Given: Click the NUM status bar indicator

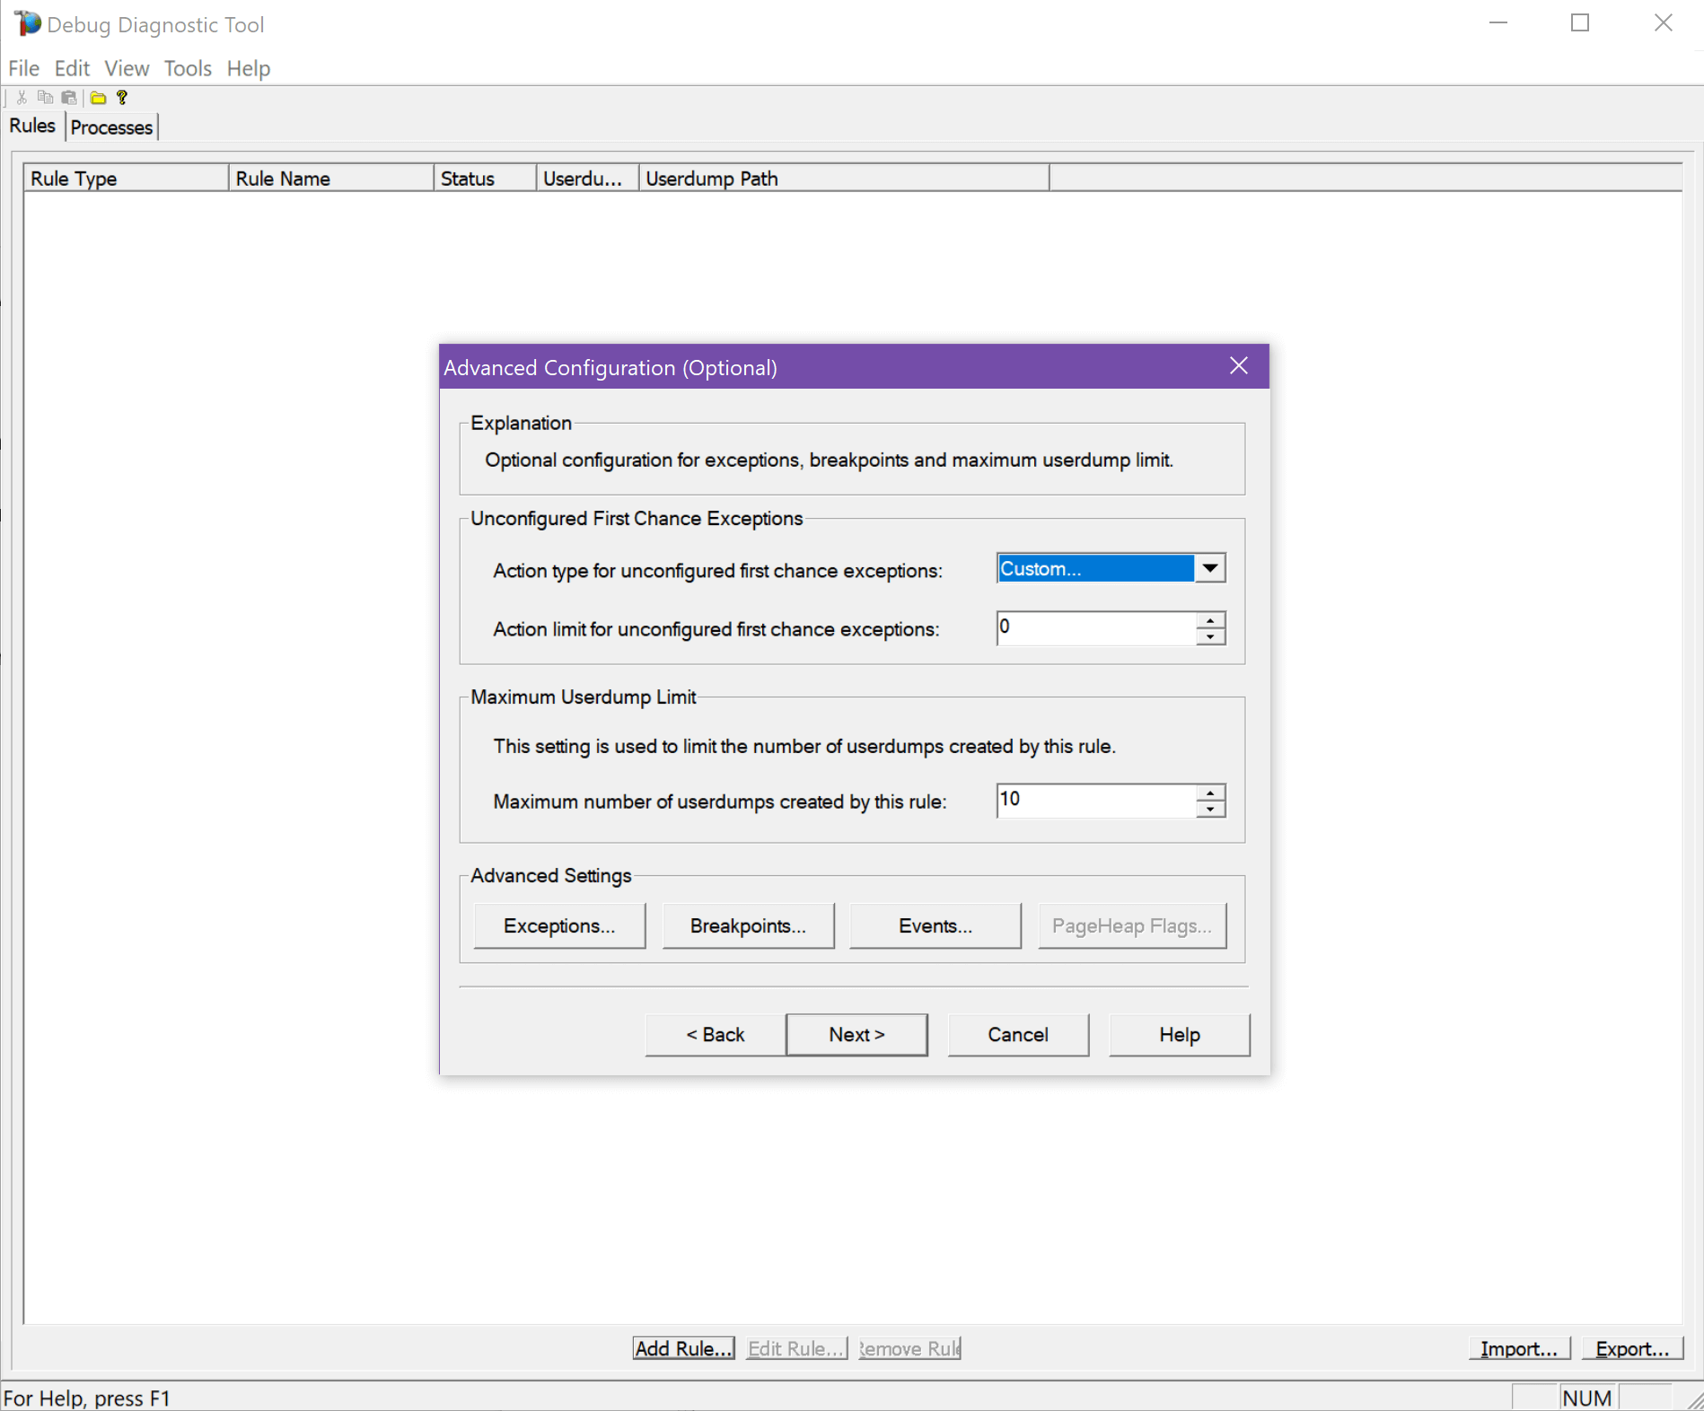Looking at the screenshot, I should coord(1587,1398).
